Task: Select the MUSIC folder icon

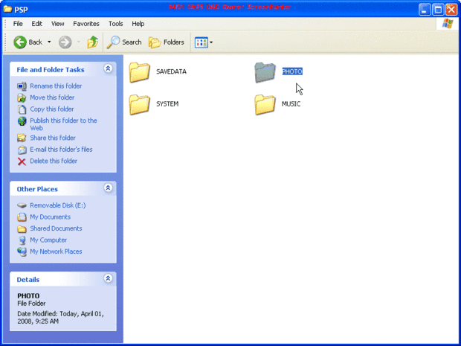Action: pyautogui.click(x=265, y=104)
